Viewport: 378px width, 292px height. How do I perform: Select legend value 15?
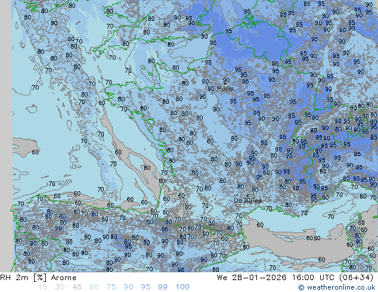[x=42, y=287]
